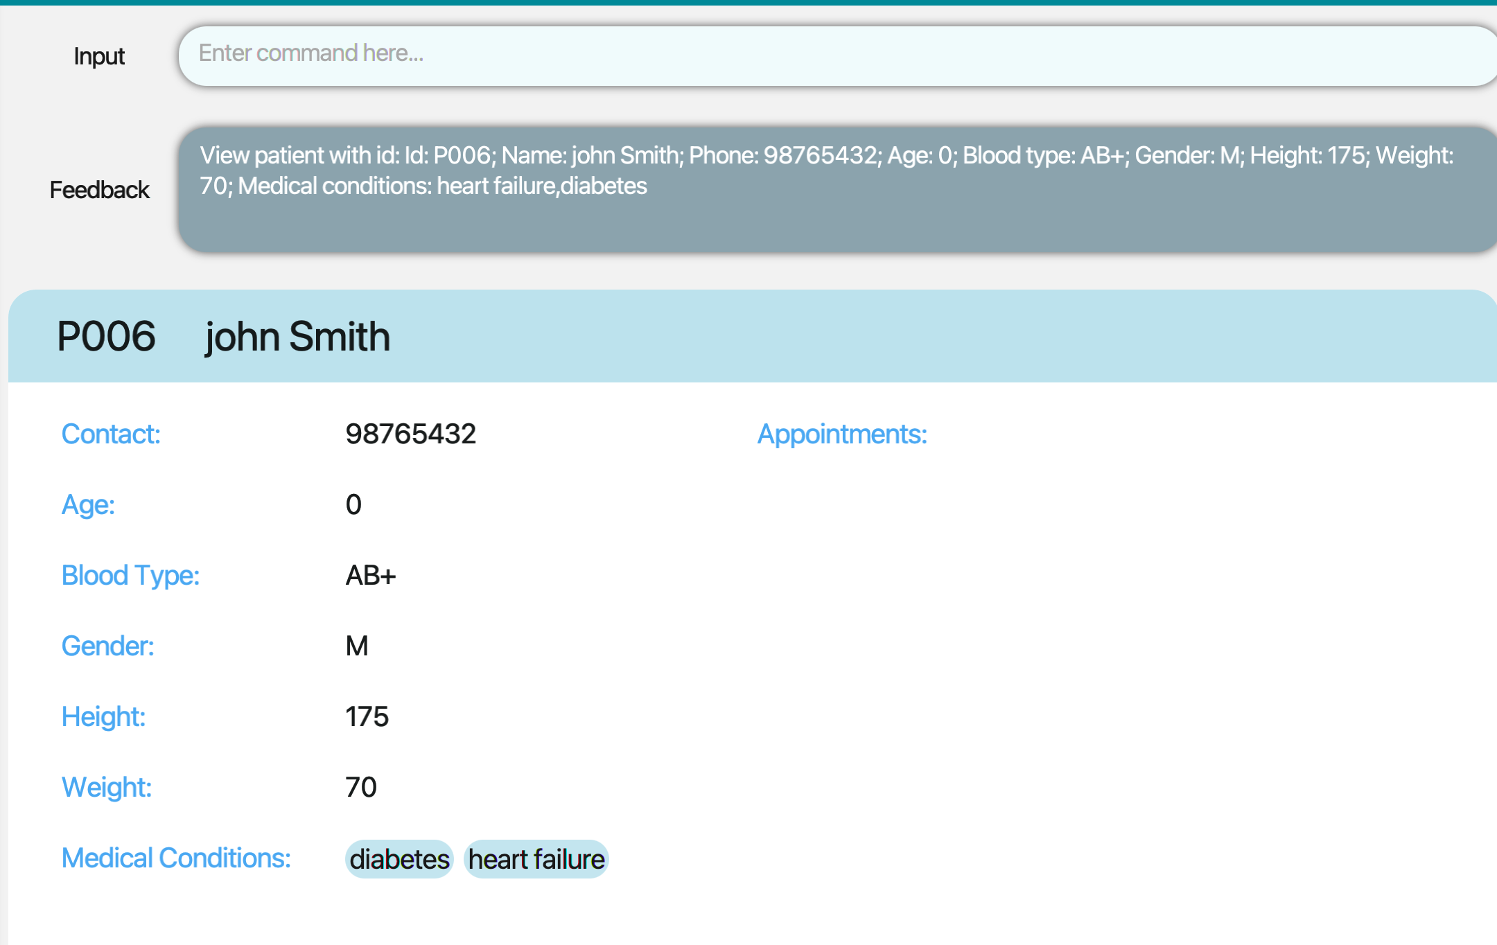
Task: Select the heart failure condition tag
Action: coord(536,860)
